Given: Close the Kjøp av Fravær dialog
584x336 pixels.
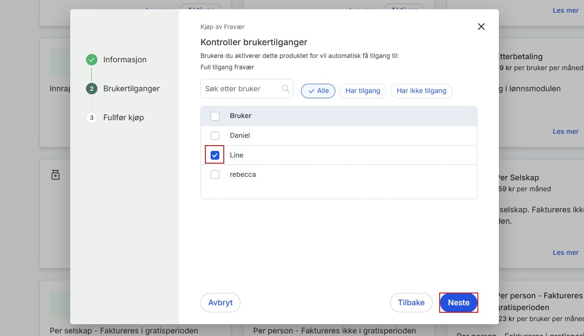Looking at the screenshot, I should pyautogui.click(x=481, y=27).
